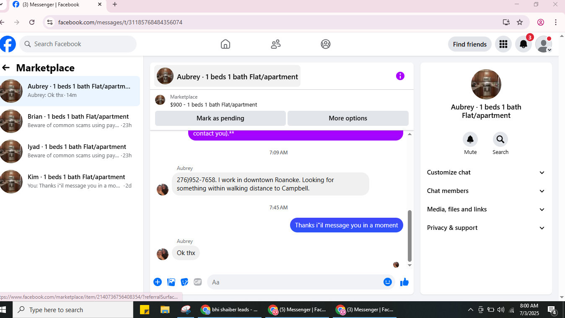Open Windows notification center icon

point(552,310)
